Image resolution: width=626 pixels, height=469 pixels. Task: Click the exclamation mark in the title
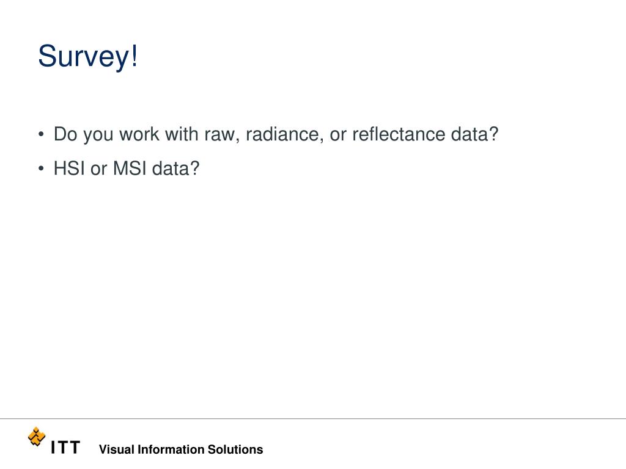(x=134, y=56)
